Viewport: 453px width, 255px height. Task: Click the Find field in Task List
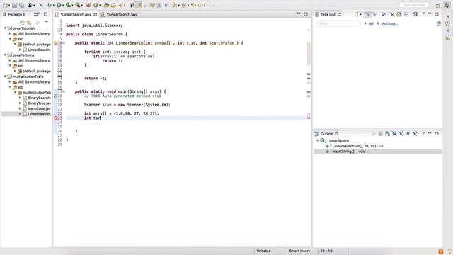click(x=338, y=23)
